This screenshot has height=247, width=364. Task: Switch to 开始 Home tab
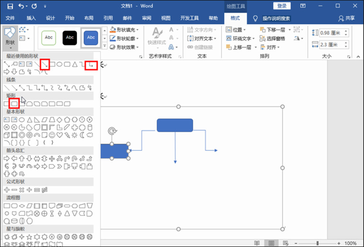[x=69, y=18]
